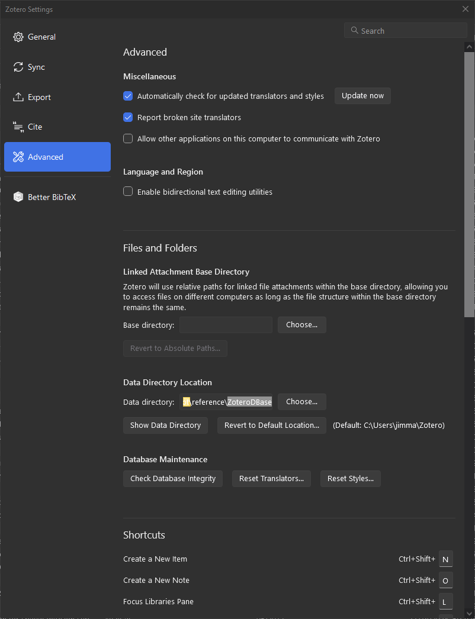The image size is (475, 619).
Task: Click the Miscellaneous heading
Action: click(150, 76)
